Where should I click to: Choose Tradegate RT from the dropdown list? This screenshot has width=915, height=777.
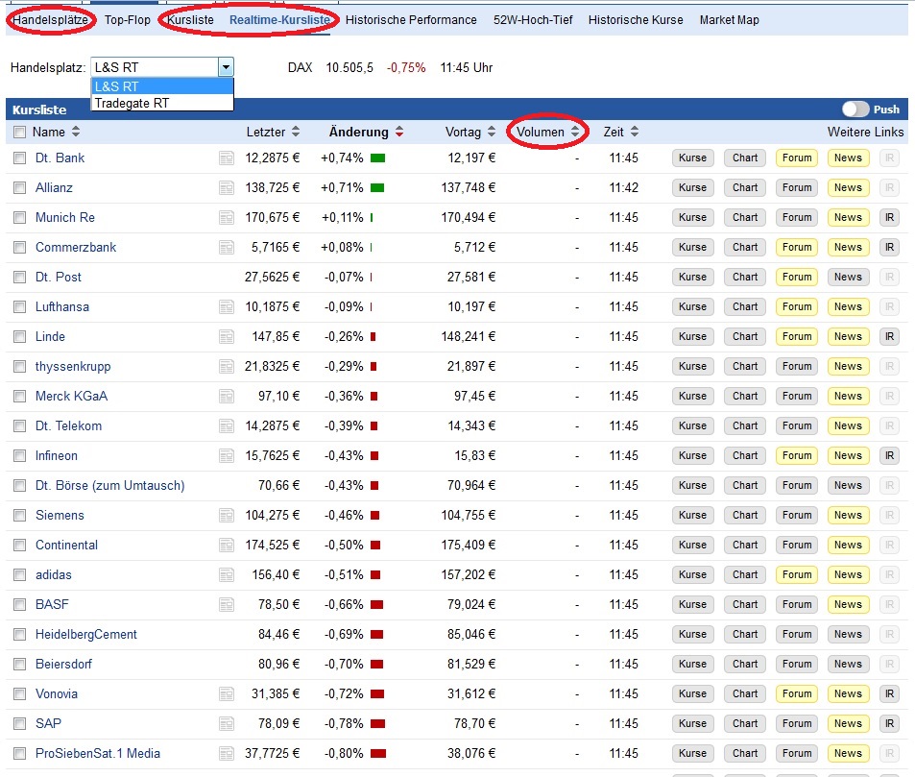tap(162, 104)
